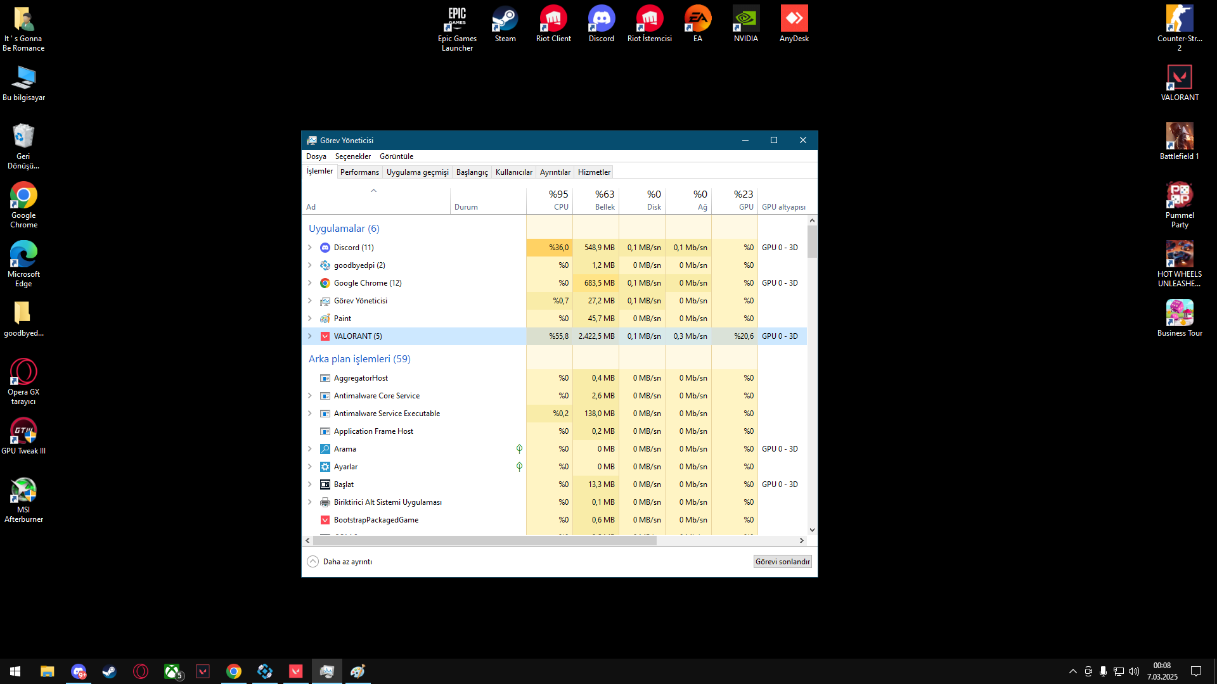Sort by the Ad name column header
Viewport: 1217px width, 684px height.
377,200
